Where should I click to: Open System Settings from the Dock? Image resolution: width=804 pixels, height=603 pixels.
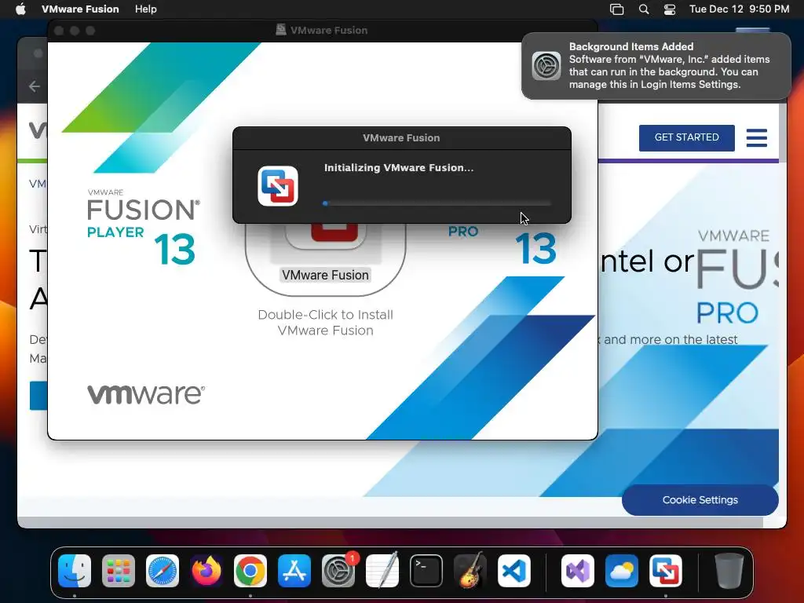(338, 571)
